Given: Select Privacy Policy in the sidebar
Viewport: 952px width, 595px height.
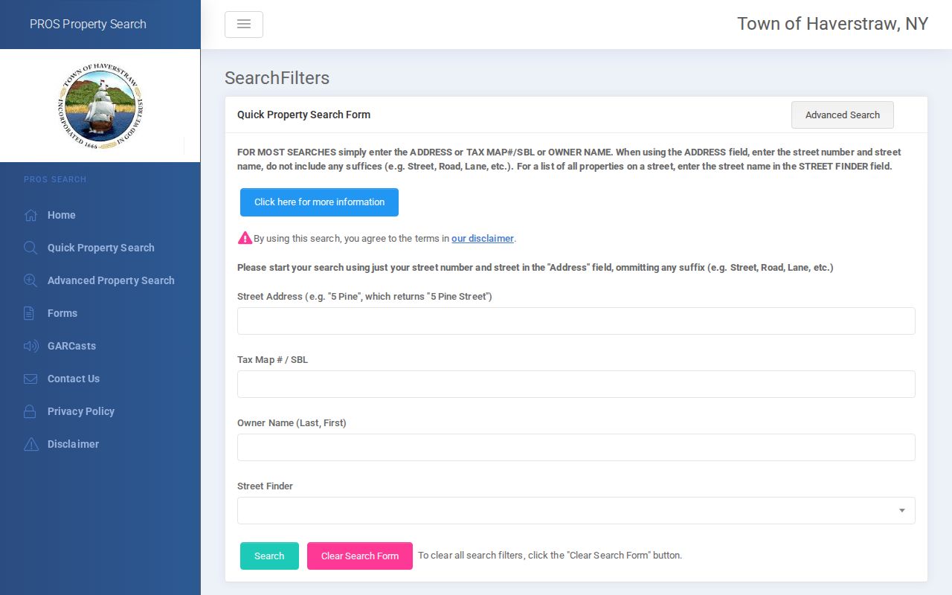Looking at the screenshot, I should (81, 411).
